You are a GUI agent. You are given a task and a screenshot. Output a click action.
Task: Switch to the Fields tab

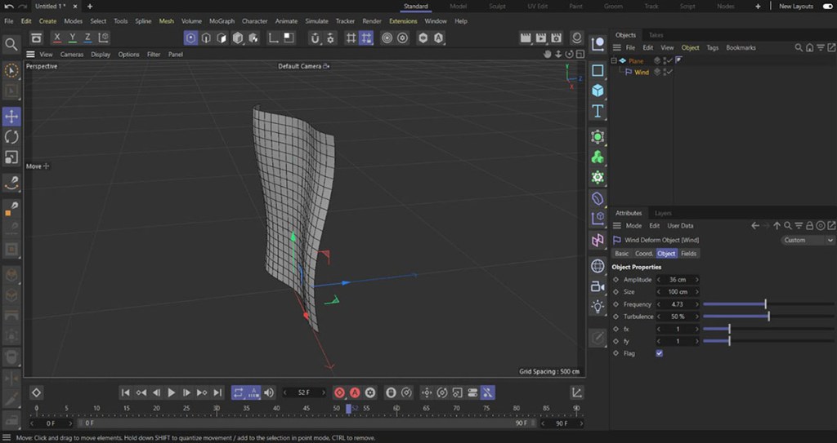(x=689, y=254)
